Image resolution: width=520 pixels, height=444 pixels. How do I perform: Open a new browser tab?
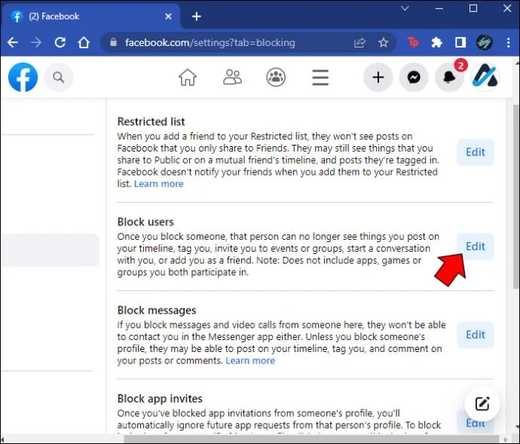[197, 17]
